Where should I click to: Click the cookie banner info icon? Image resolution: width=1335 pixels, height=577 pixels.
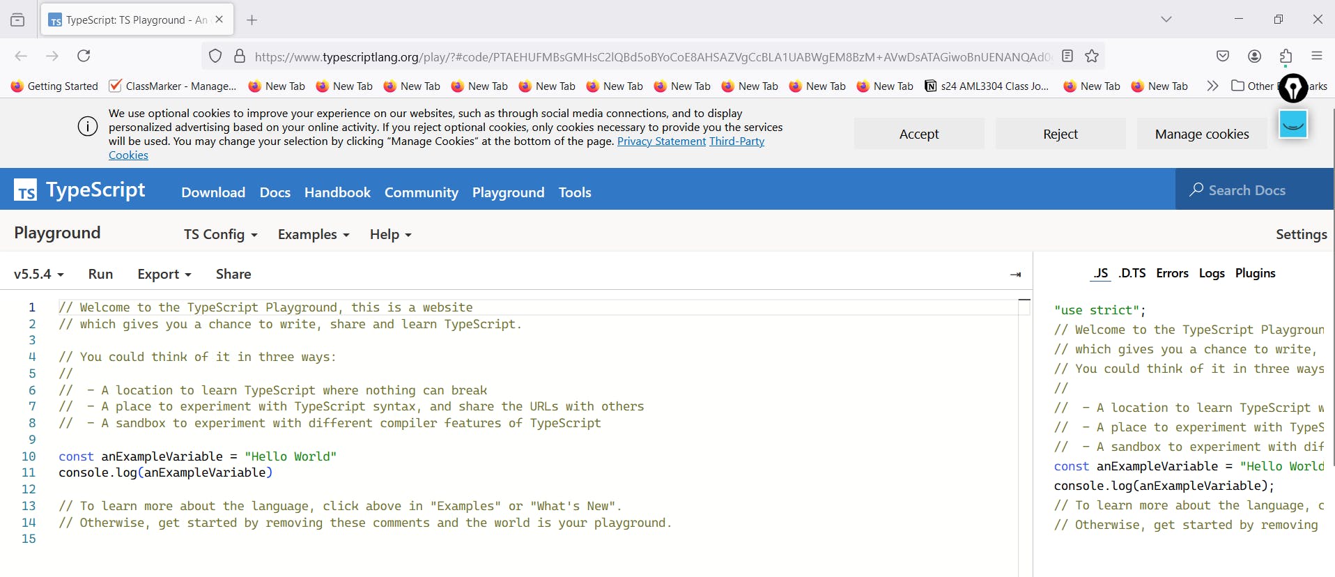[88, 126]
